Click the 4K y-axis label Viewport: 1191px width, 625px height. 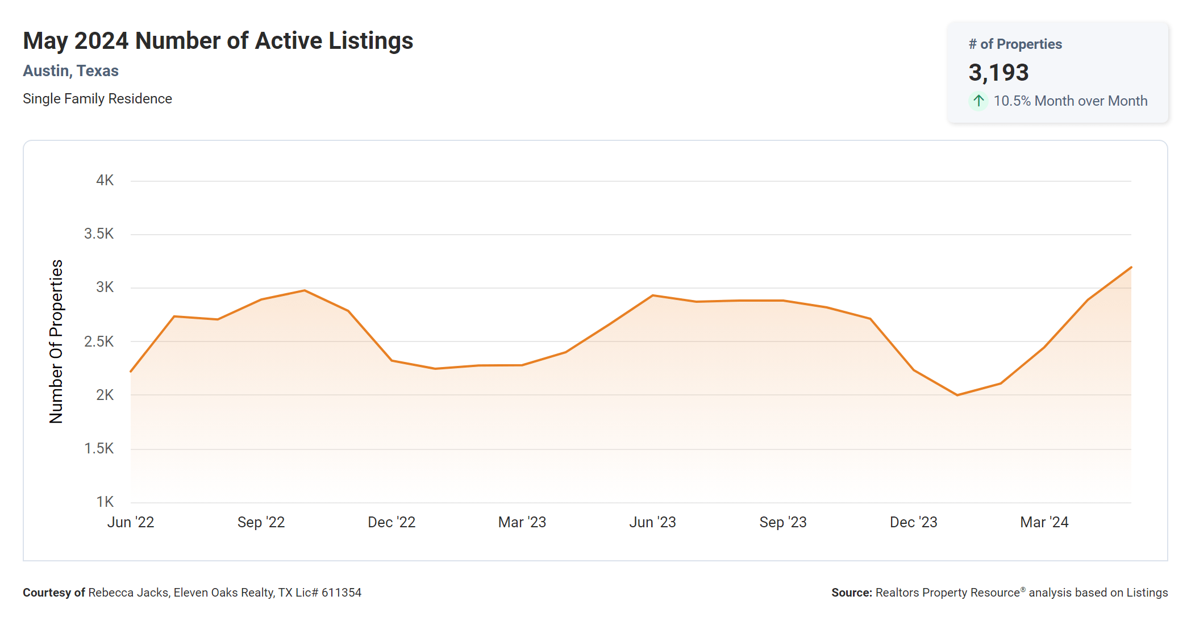(105, 181)
